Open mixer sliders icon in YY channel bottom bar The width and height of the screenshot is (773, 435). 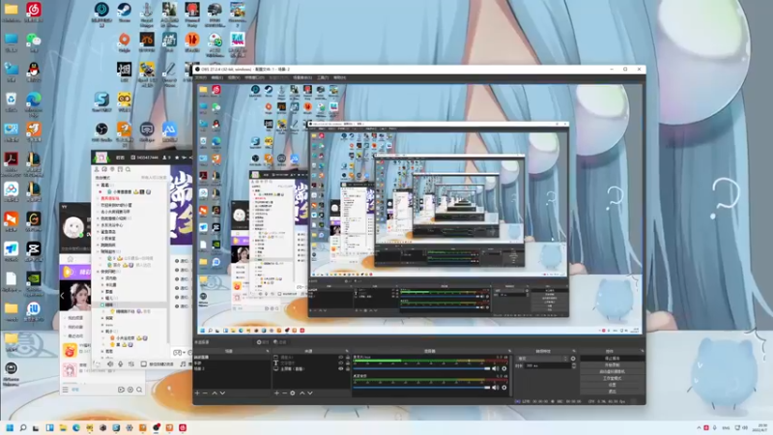tap(131, 364)
